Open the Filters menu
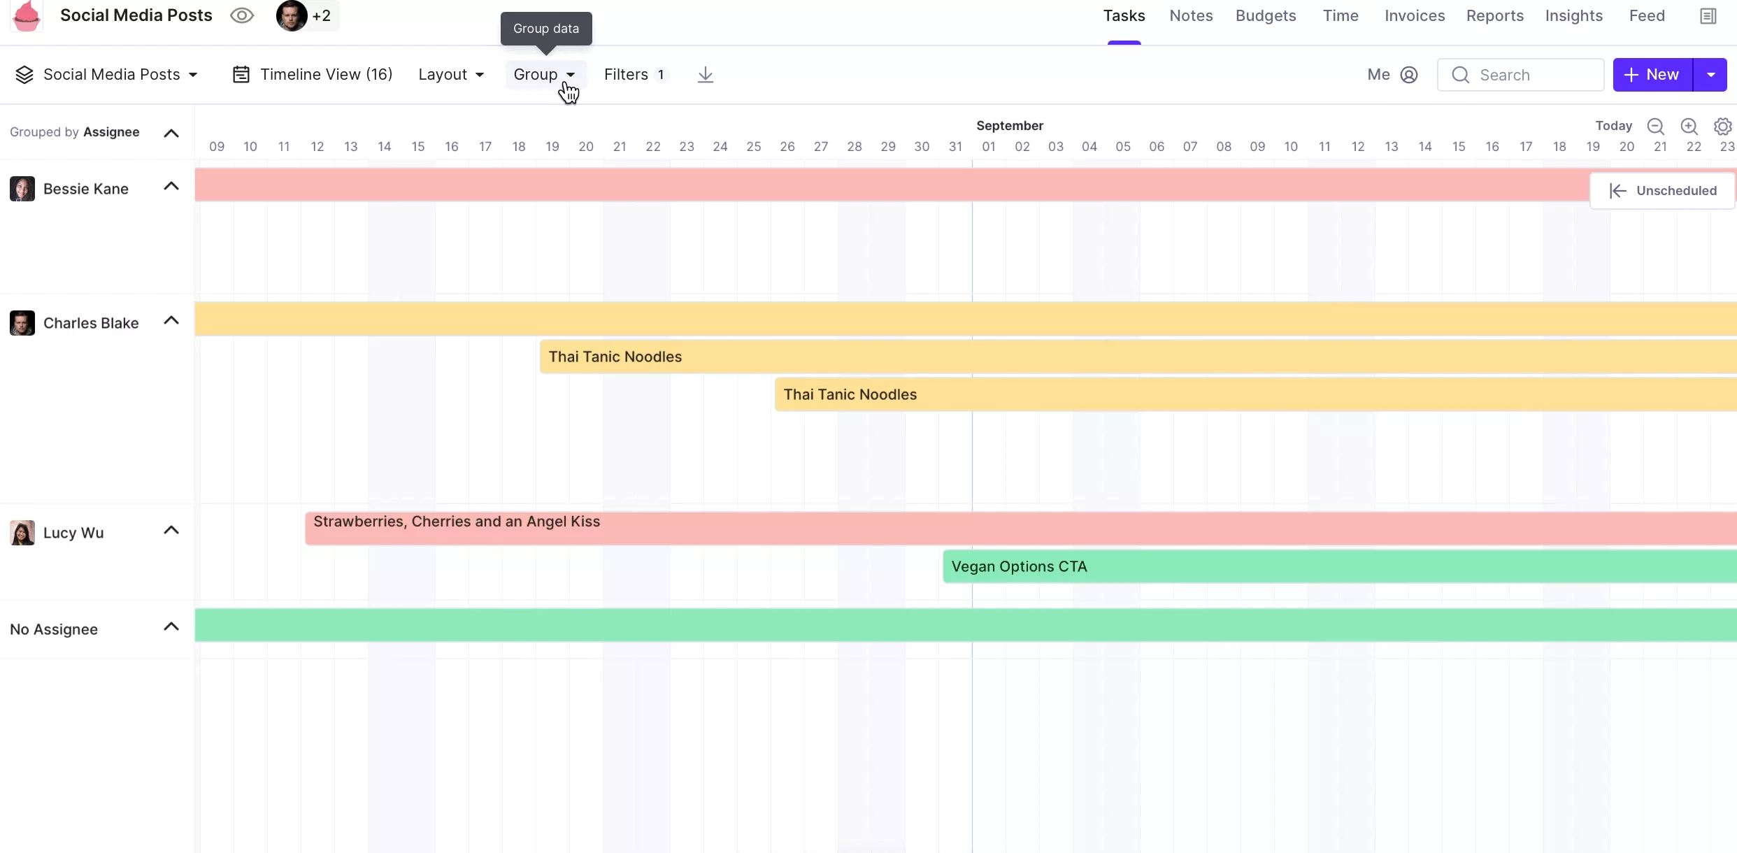1737x853 pixels. [x=635, y=75]
